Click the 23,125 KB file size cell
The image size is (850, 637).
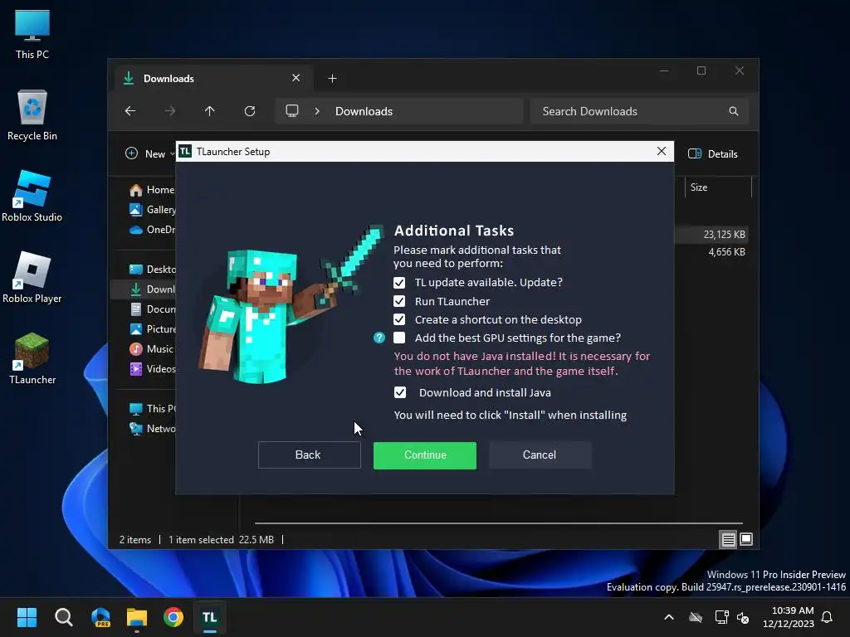[x=724, y=235]
